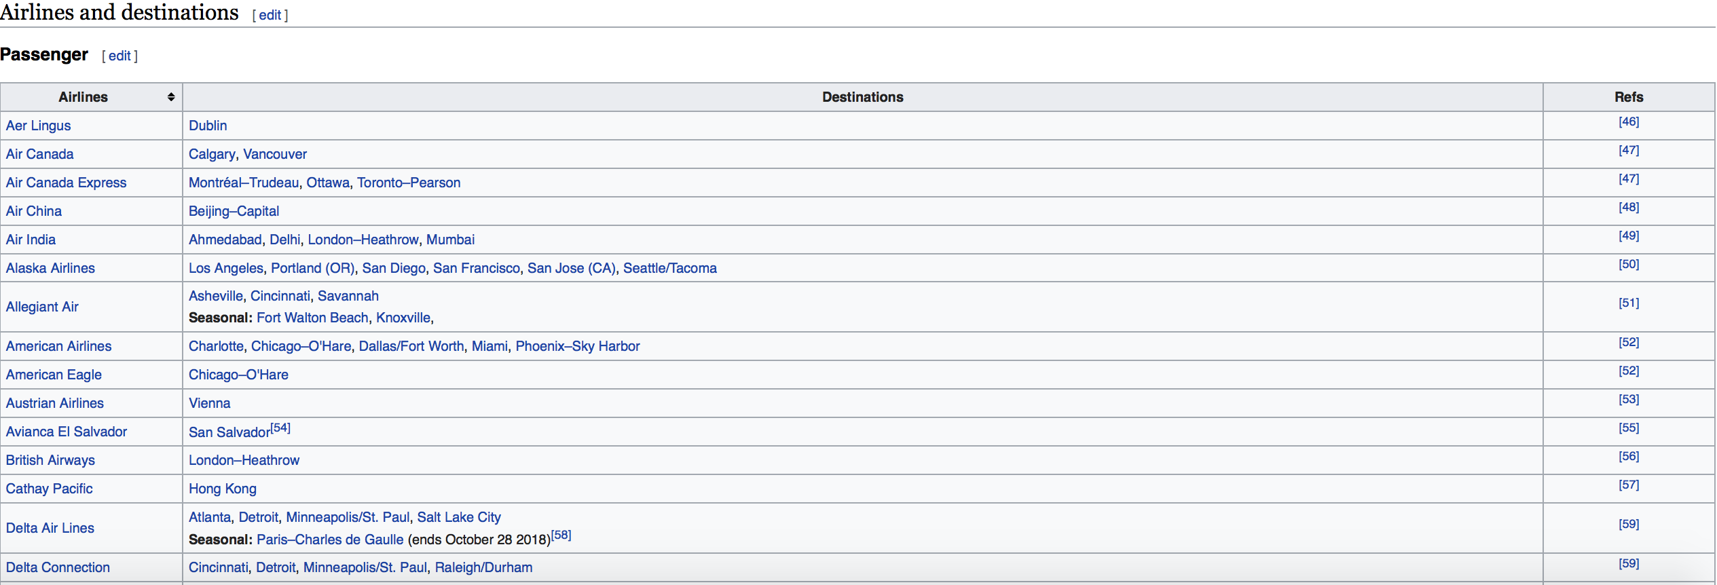Image resolution: width=1717 pixels, height=585 pixels.
Task: Follow Phoenix–Sky Harbor link
Action: pos(578,346)
